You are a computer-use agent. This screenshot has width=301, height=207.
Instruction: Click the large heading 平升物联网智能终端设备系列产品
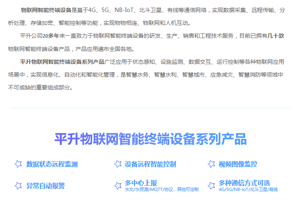(150, 139)
